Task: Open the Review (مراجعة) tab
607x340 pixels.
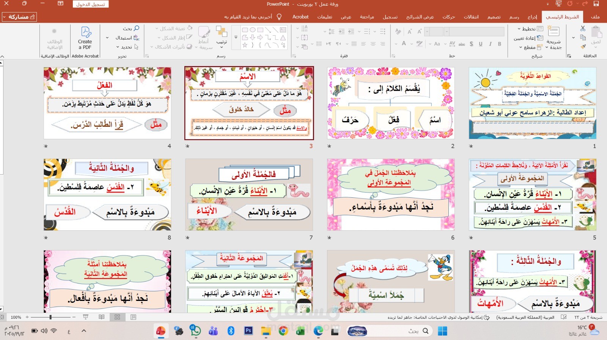Action: 367,17
